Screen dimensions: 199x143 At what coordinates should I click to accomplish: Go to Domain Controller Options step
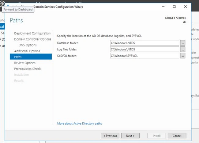33,39
